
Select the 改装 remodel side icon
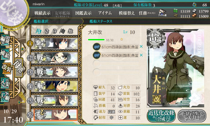6,68
